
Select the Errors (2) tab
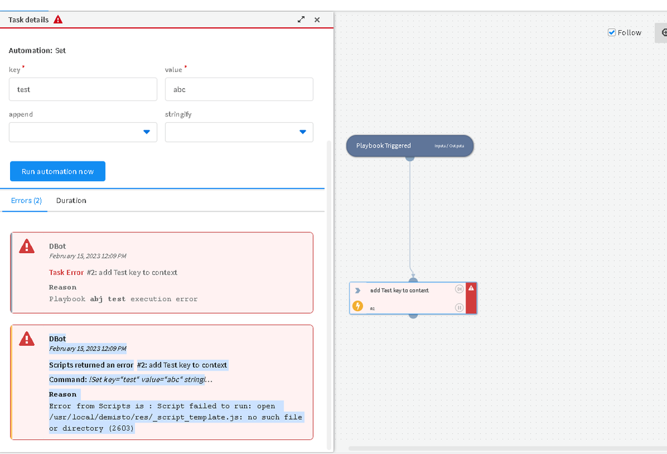tap(26, 200)
